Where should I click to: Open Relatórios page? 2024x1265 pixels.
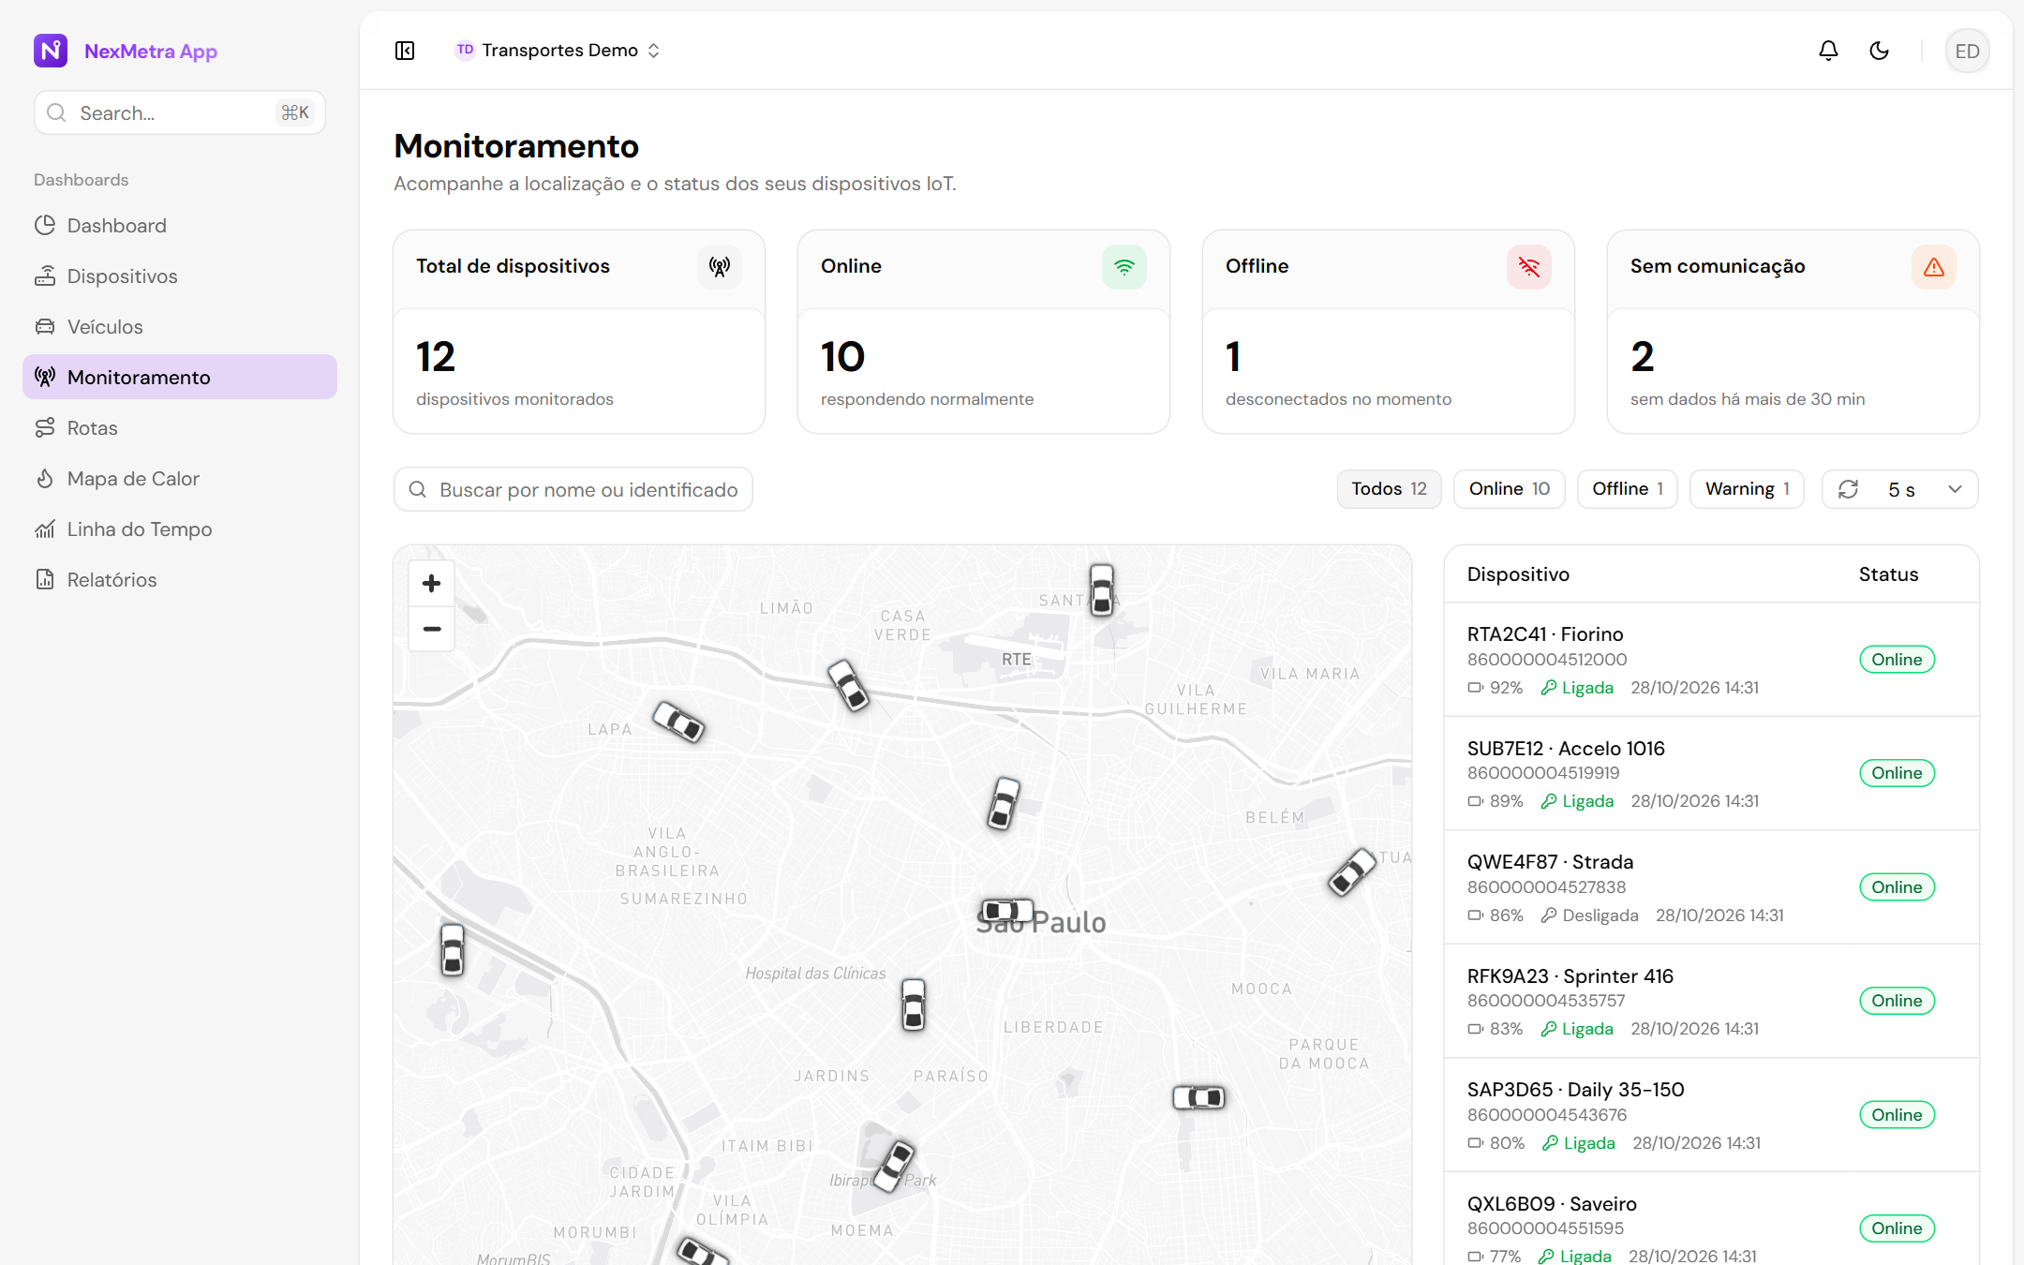click(x=180, y=580)
